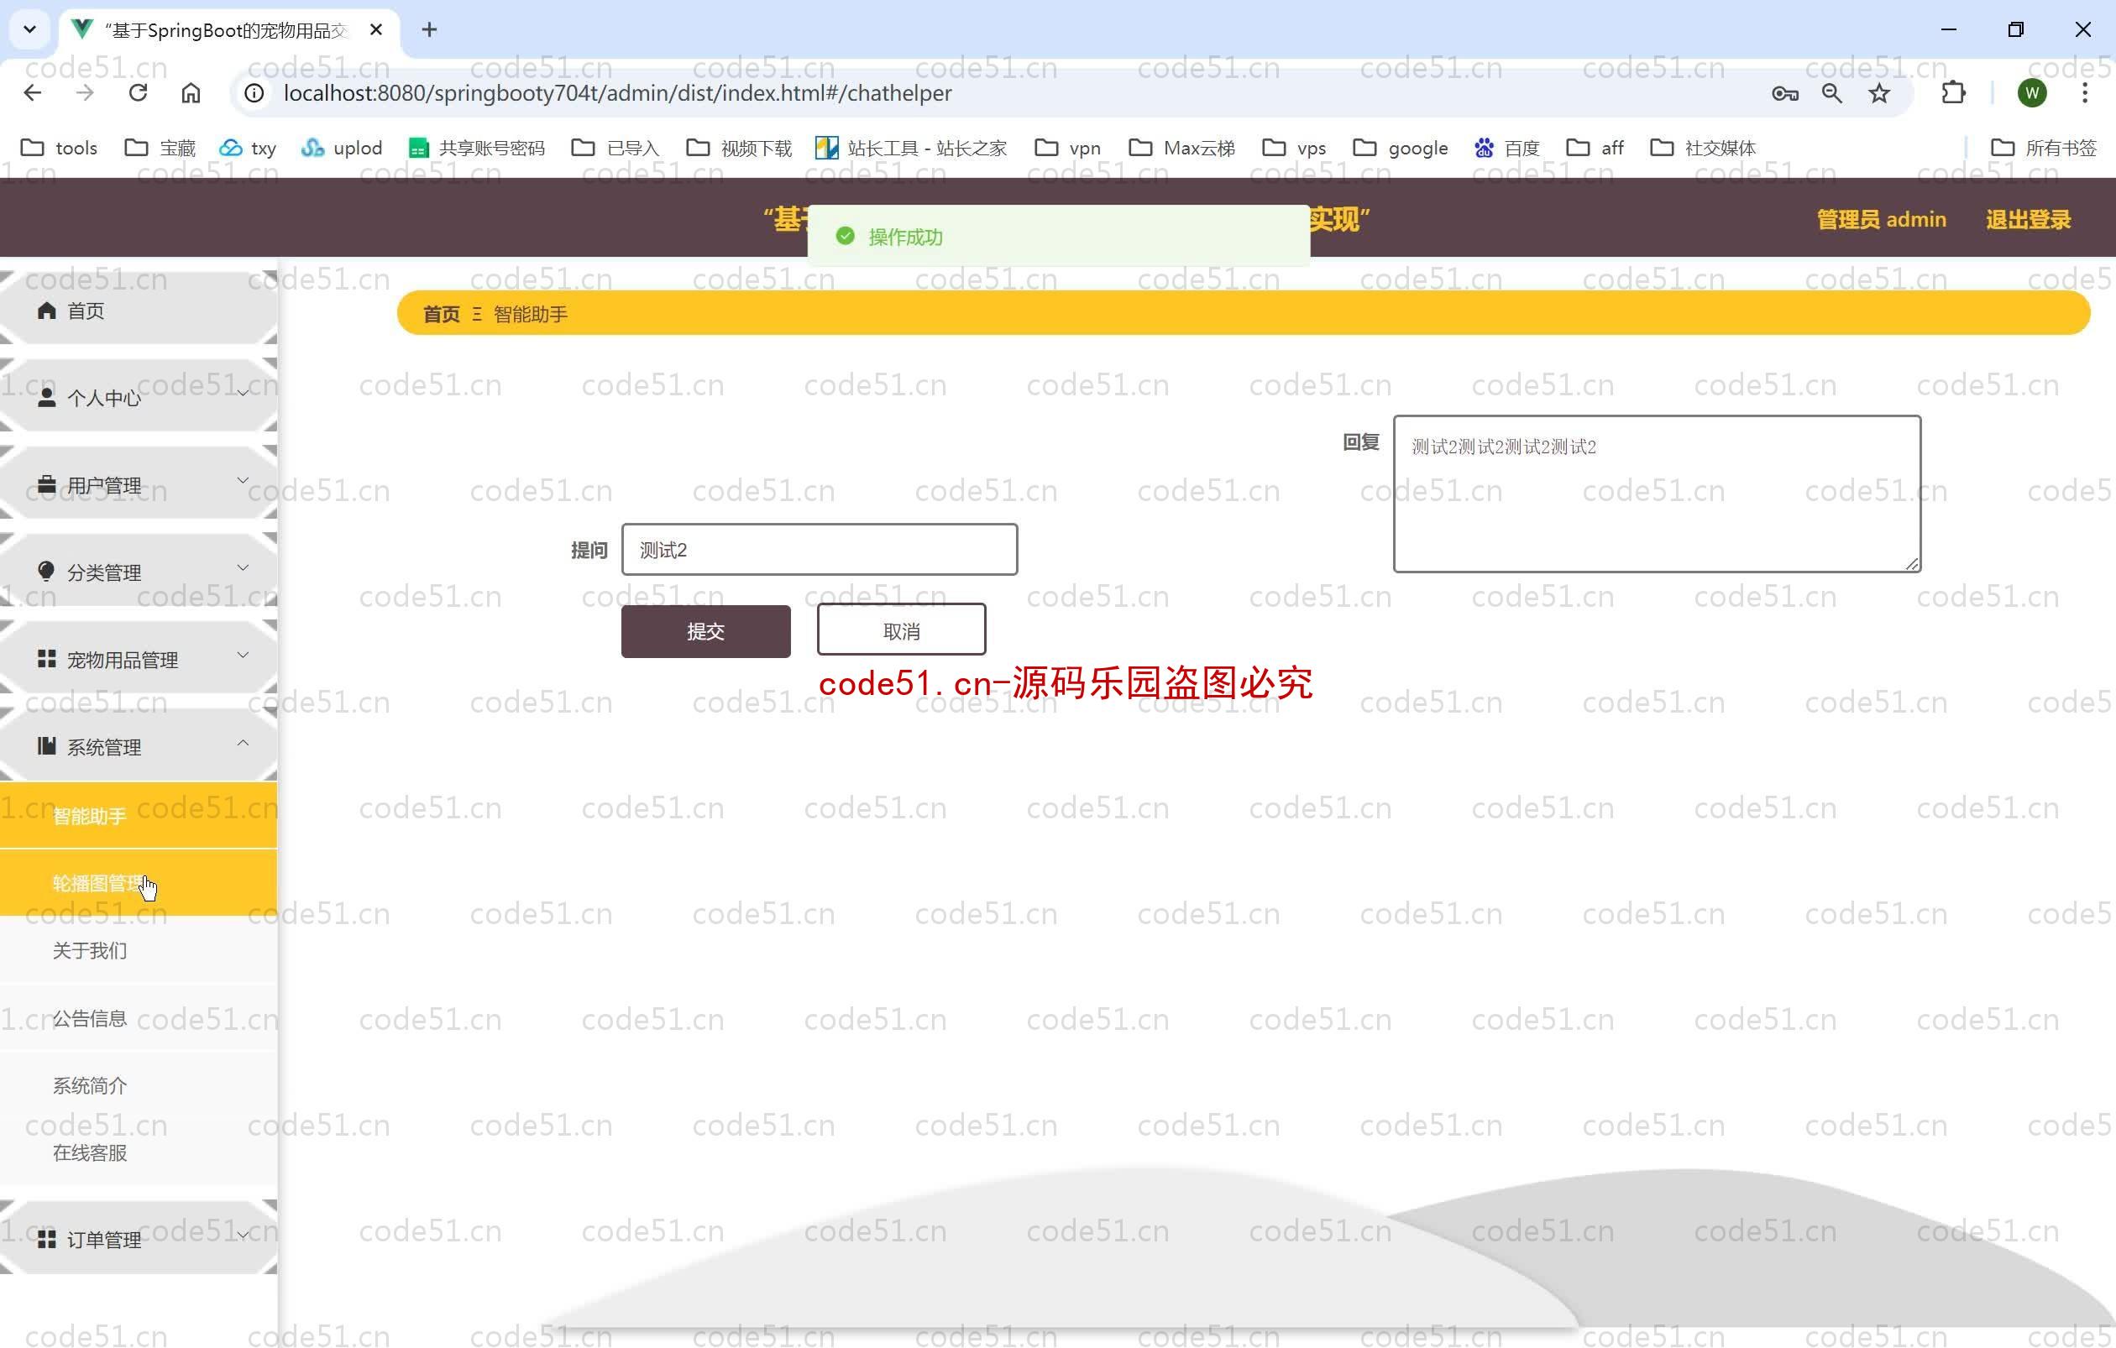Click the 回复 textarea resize handle
The image size is (2116, 1348).
(1911, 564)
